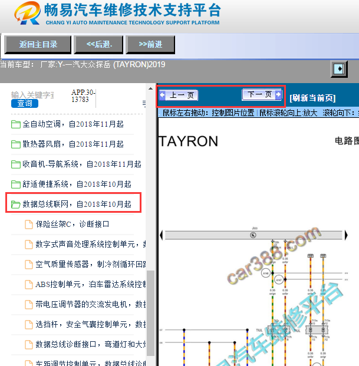Click folder icon beside 散热器风扇
Image resolution: width=359 pixels, height=366 pixels.
click(16, 144)
